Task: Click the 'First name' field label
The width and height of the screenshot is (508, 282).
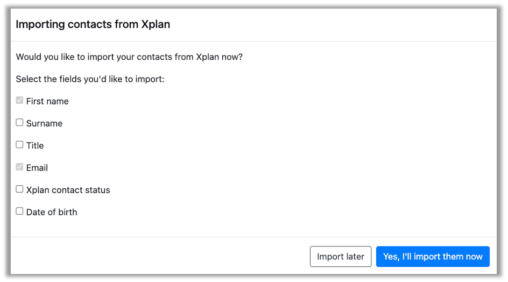Action: coord(47,101)
